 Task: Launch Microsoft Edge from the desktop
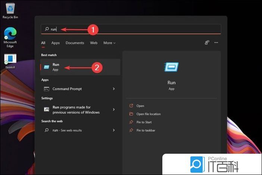click(x=10, y=35)
